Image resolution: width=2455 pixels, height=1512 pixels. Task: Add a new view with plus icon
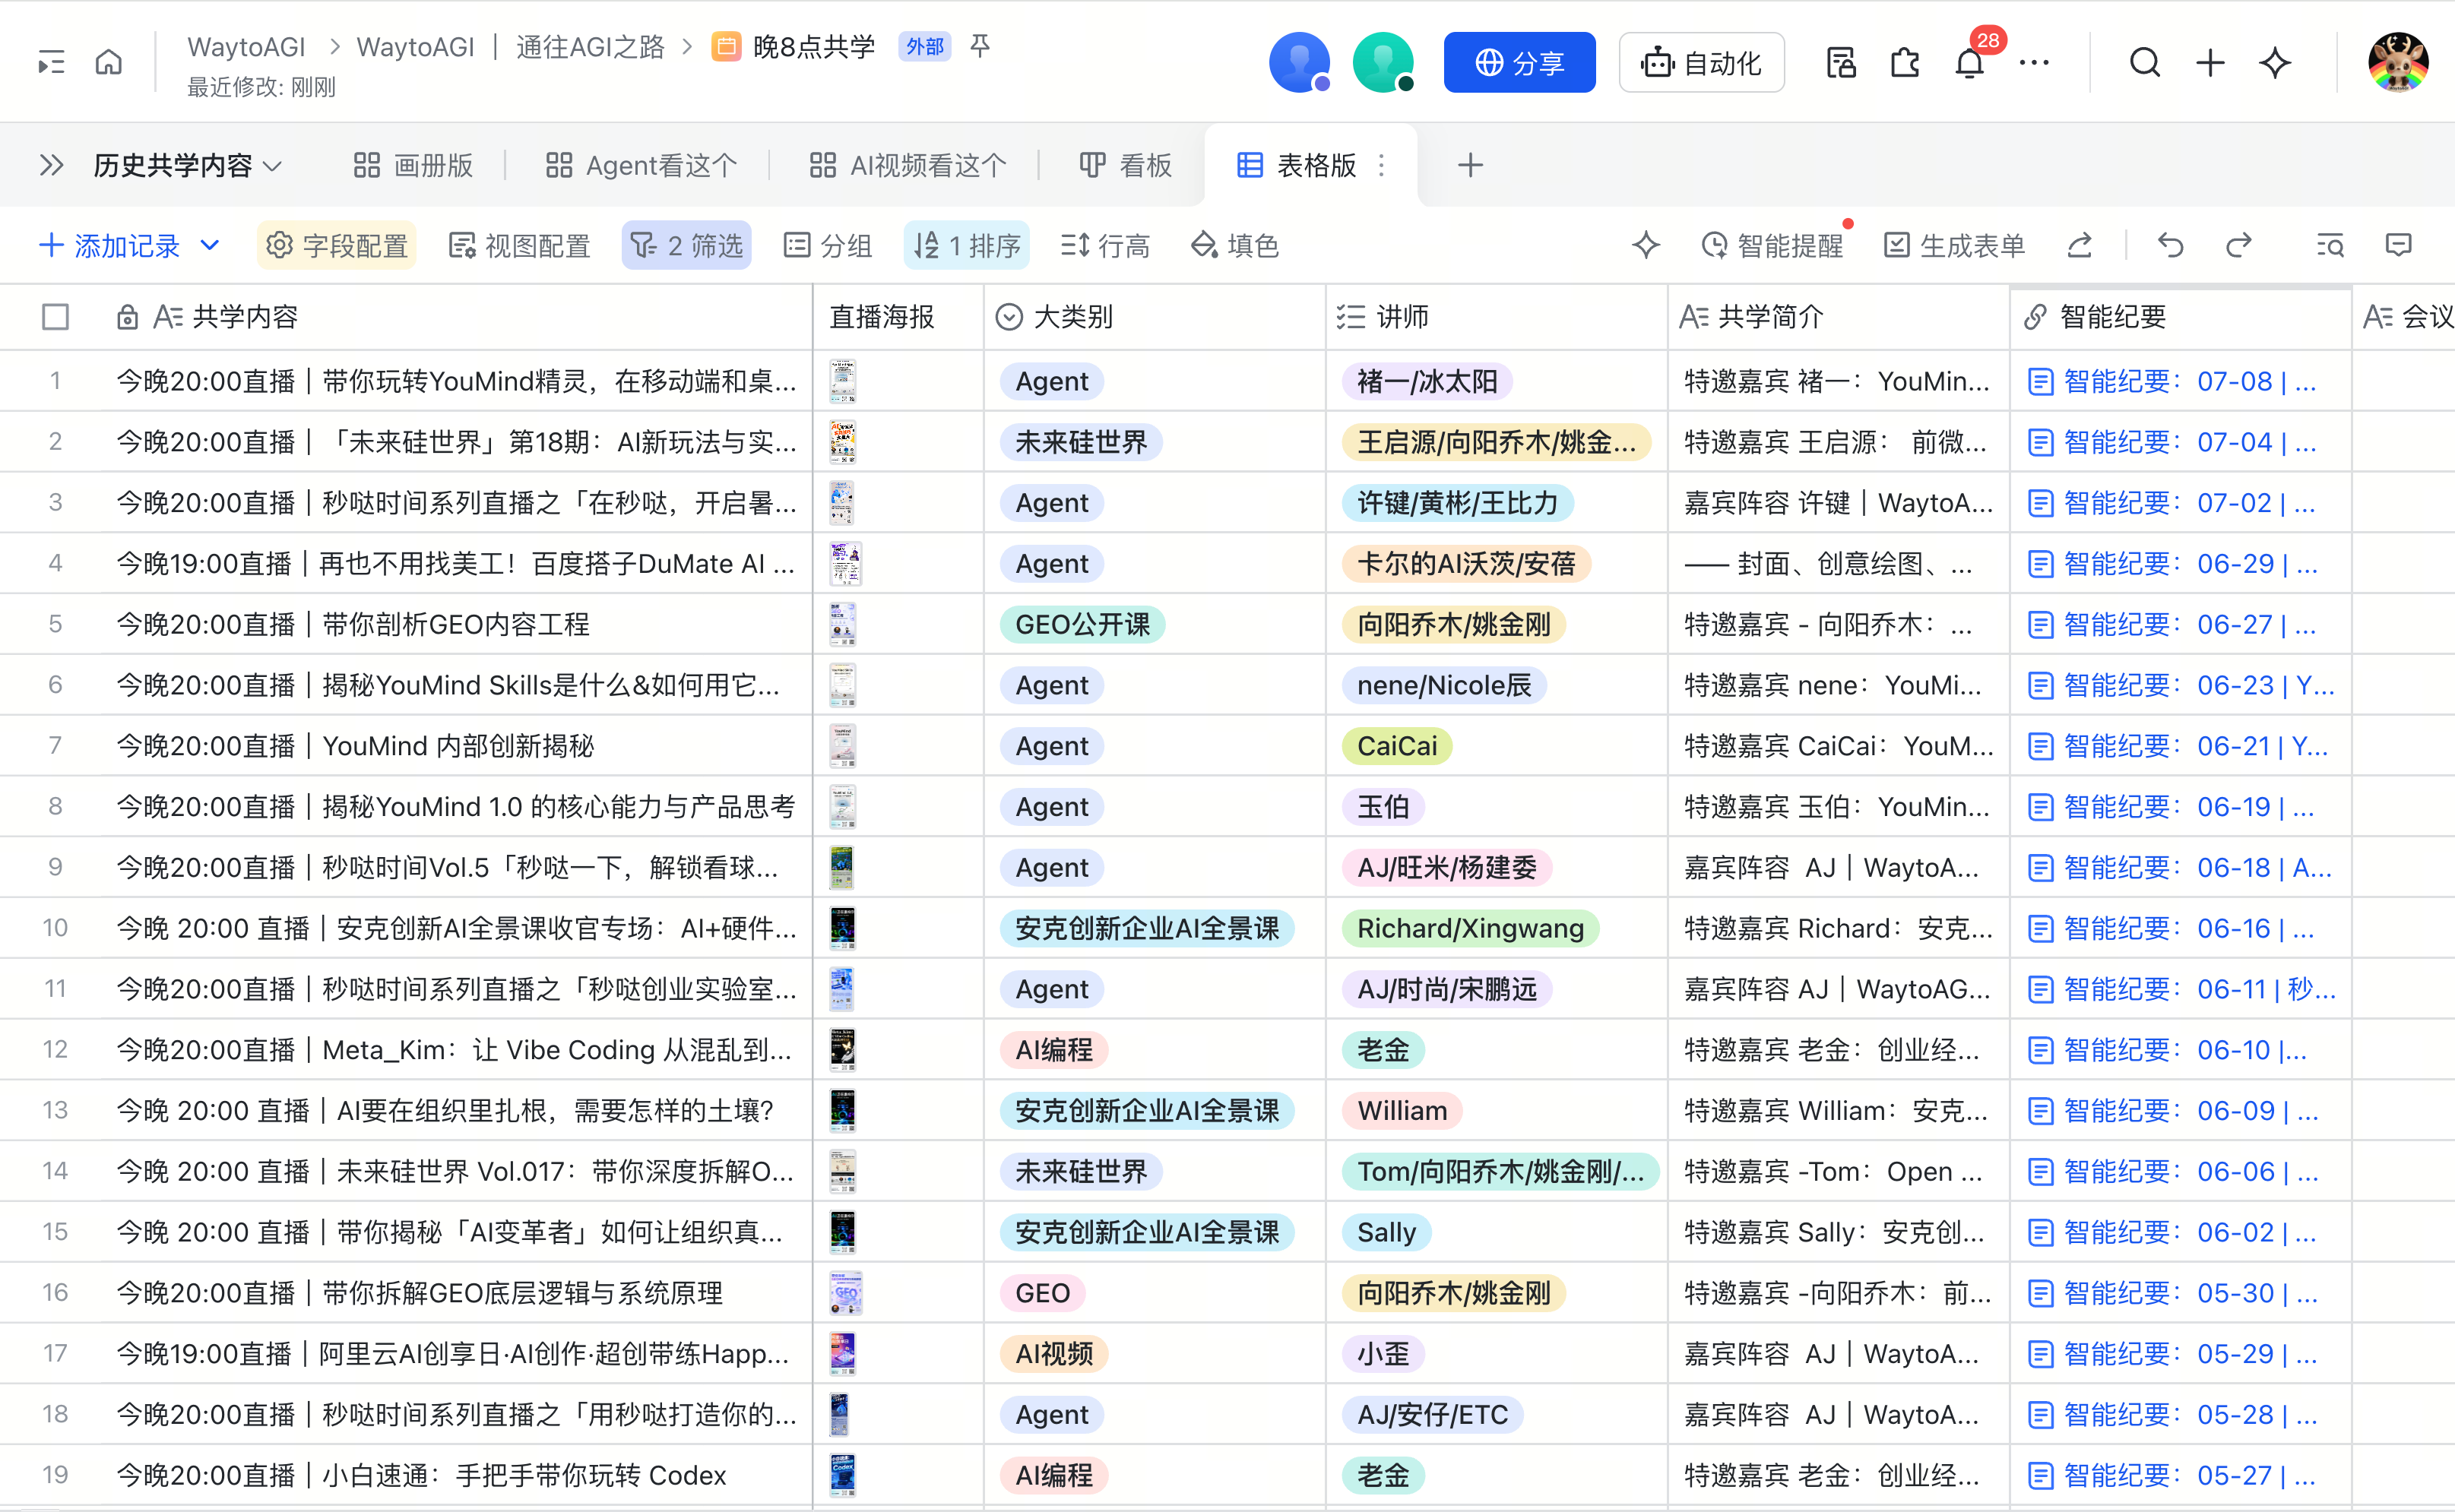point(1471,165)
